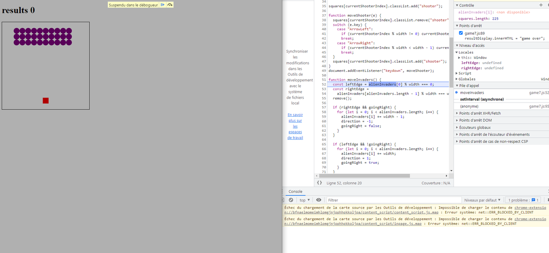This screenshot has height=253, width=549.
Task: Expand the Script scope entry
Action: pyautogui.click(x=464, y=73)
